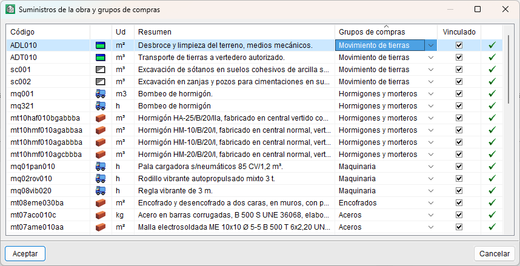Screen dimensions: 520x266
Task: Sort by Grupos de compras column header
Action: click(x=386, y=32)
